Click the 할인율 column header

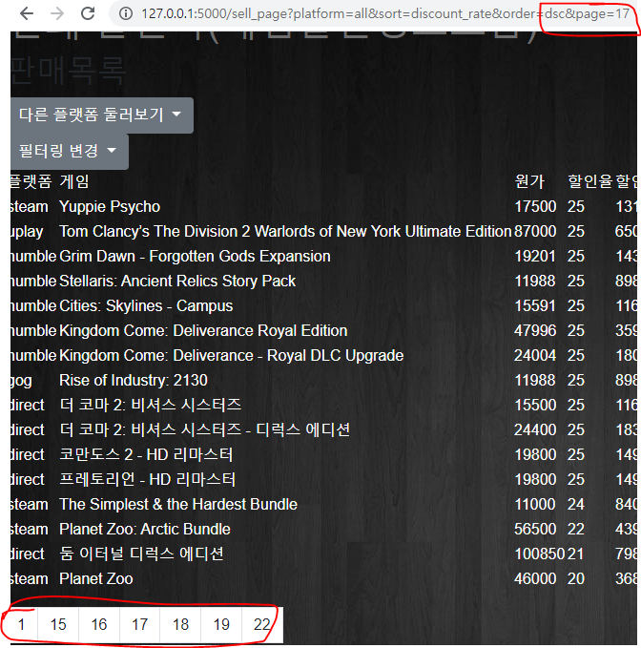589,182
